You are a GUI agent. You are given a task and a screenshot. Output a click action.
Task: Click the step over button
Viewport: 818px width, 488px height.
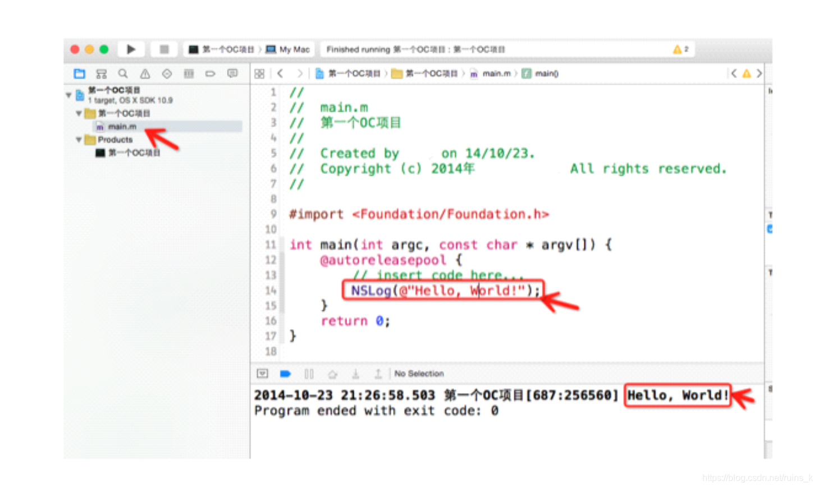[332, 374]
